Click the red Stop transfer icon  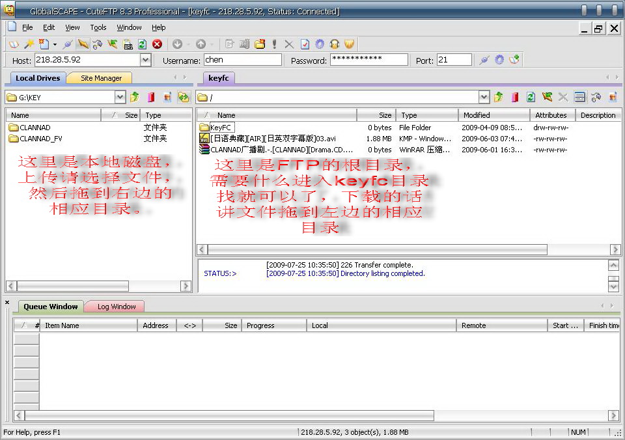[x=157, y=44]
